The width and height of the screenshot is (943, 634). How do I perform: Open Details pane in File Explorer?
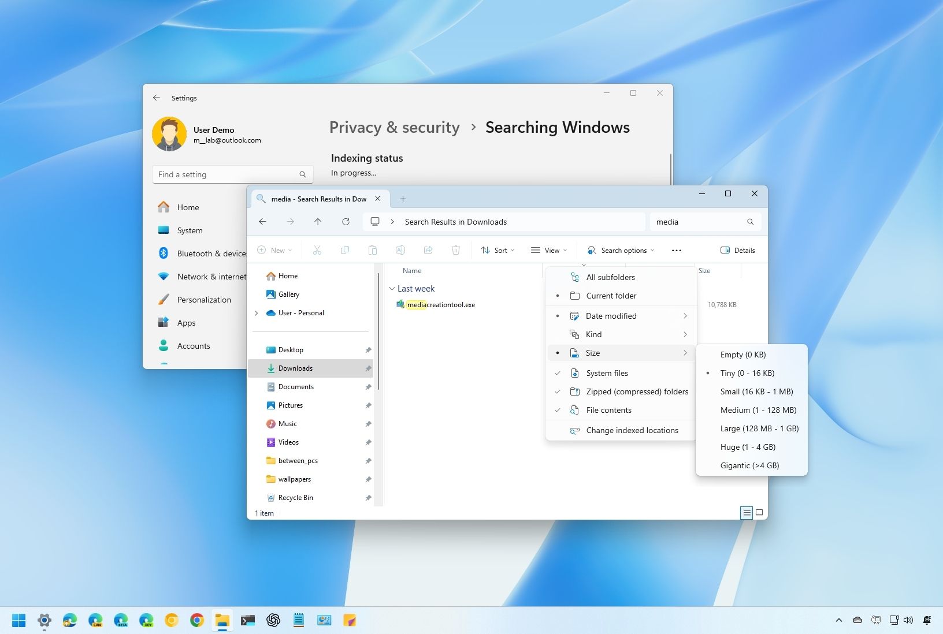click(738, 250)
